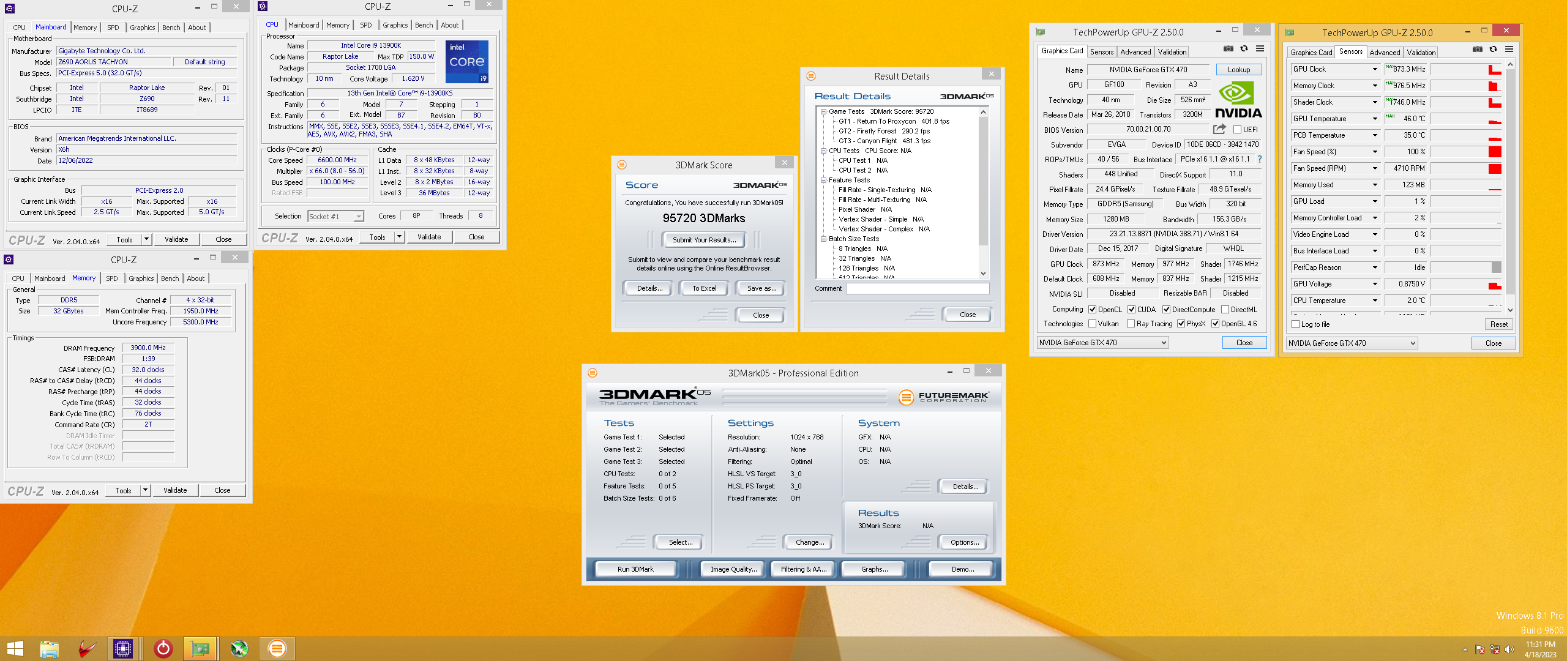Open Graphics tab in CPU-Z Memory window

click(x=141, y=278)
